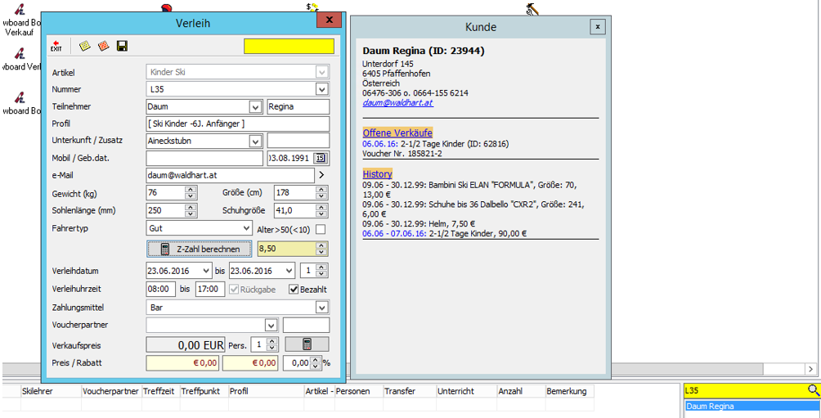This screenshot has height=418, width=821.
Task: Click the orange note icon in Verleih toolbar
Action: 104,46
